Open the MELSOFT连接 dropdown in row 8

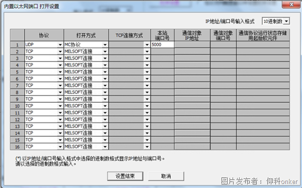105,92
